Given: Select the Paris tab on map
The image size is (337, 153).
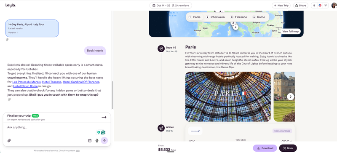Looking at the screenshot, I should click(x=195, y=17).
